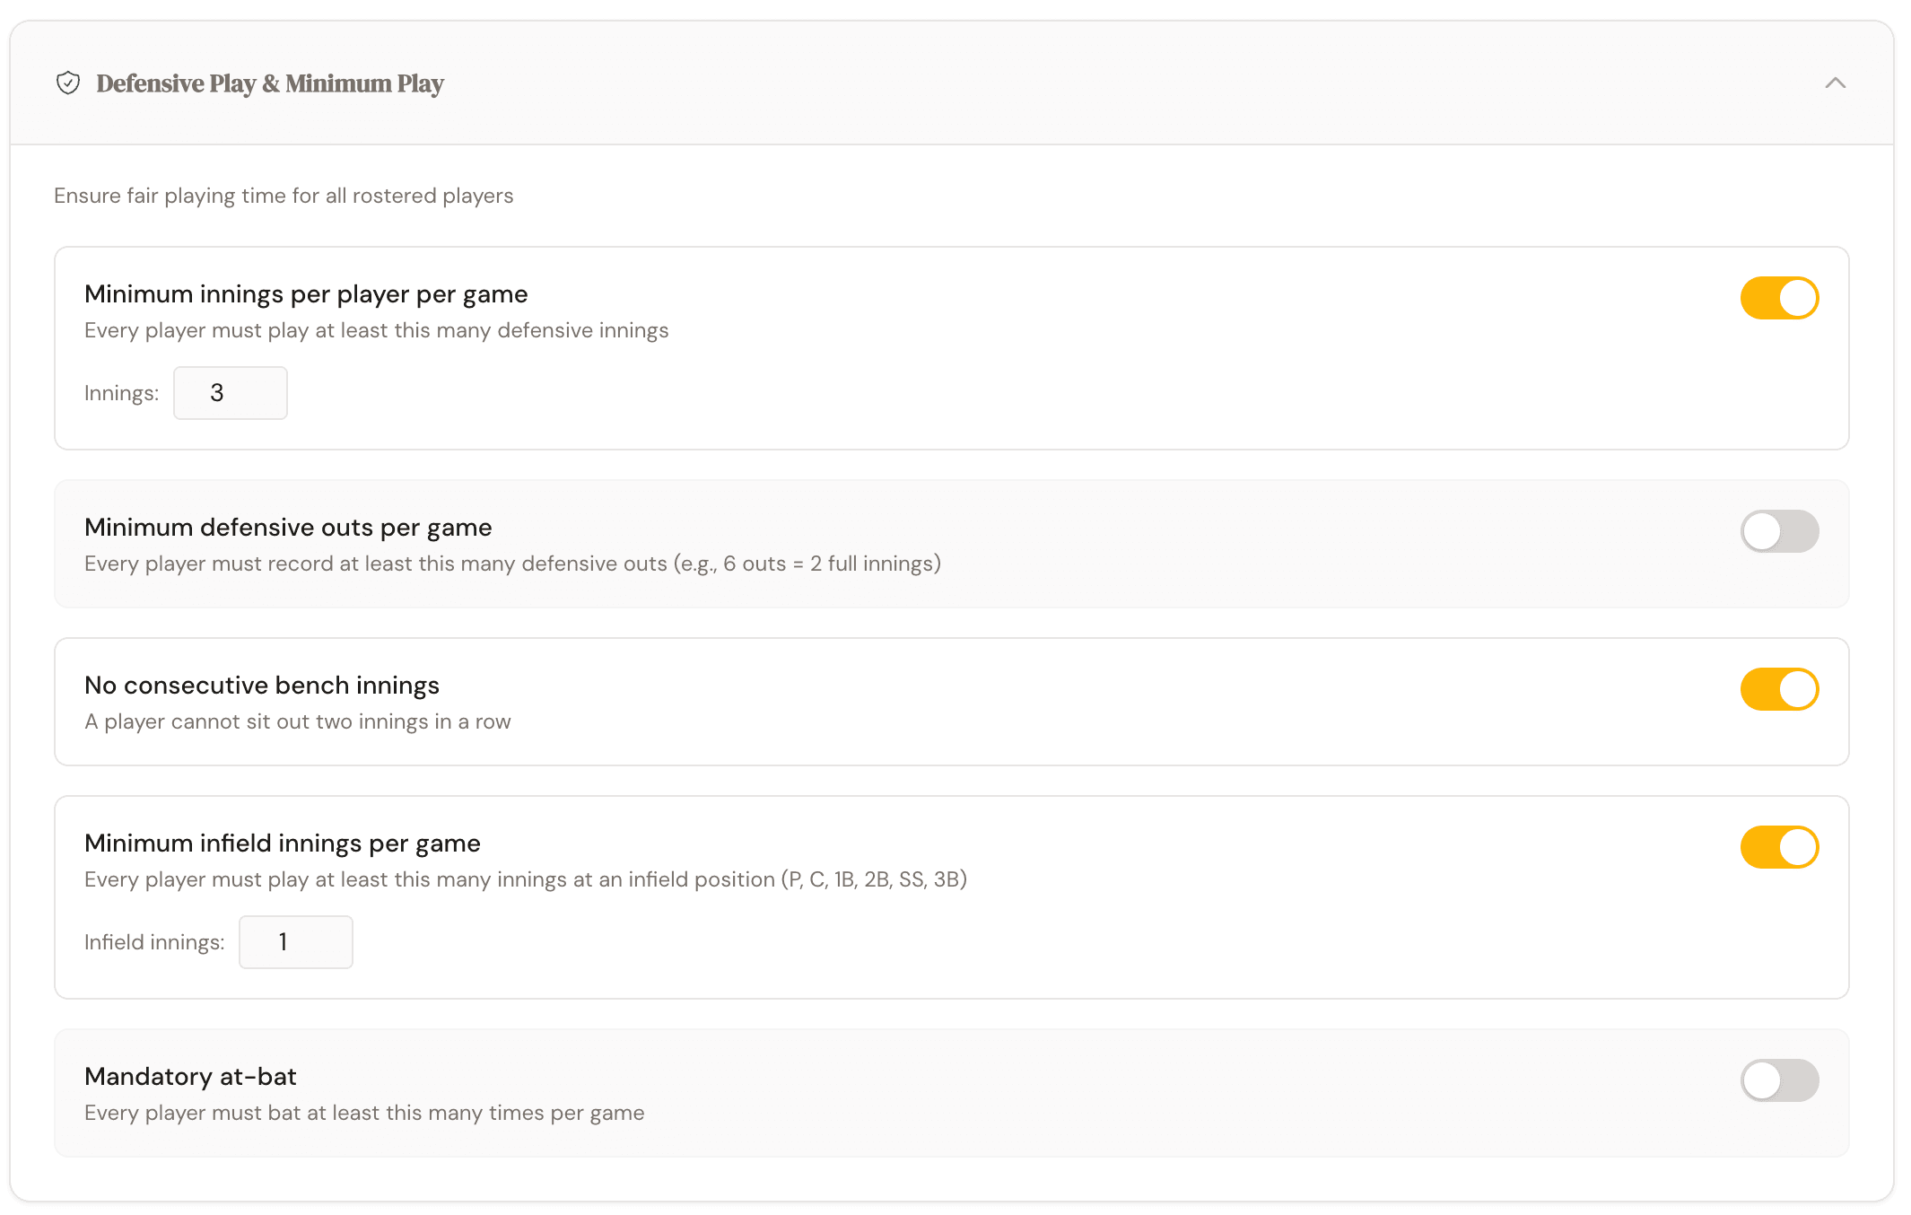Select the Infield innings value field
Screen dimensions: 1911x1215
click(296, 941)
